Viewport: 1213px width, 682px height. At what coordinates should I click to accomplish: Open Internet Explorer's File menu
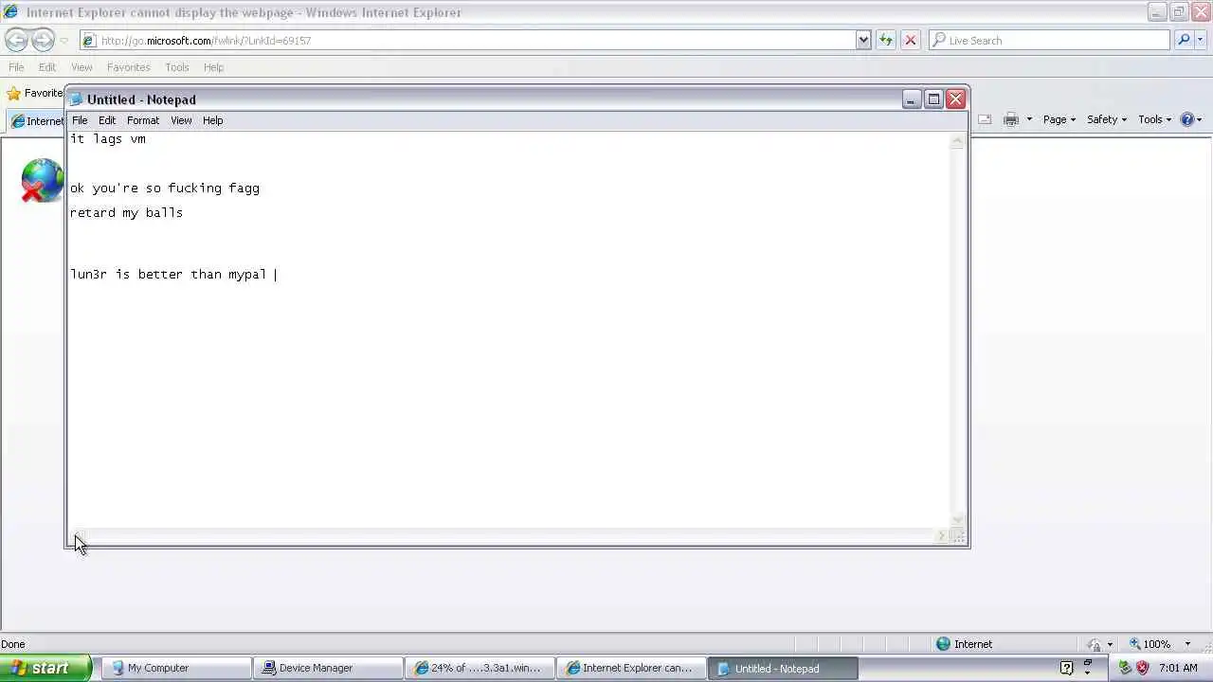[x=16, y=67]
